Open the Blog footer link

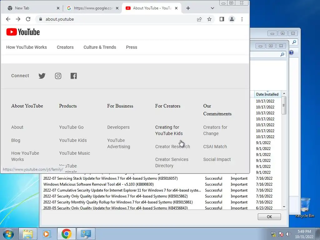tap(16, 140)
